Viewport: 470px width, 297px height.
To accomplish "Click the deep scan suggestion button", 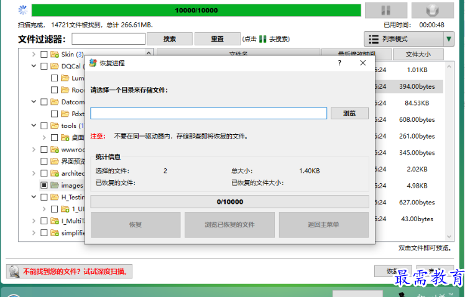I will coord(69,272).
